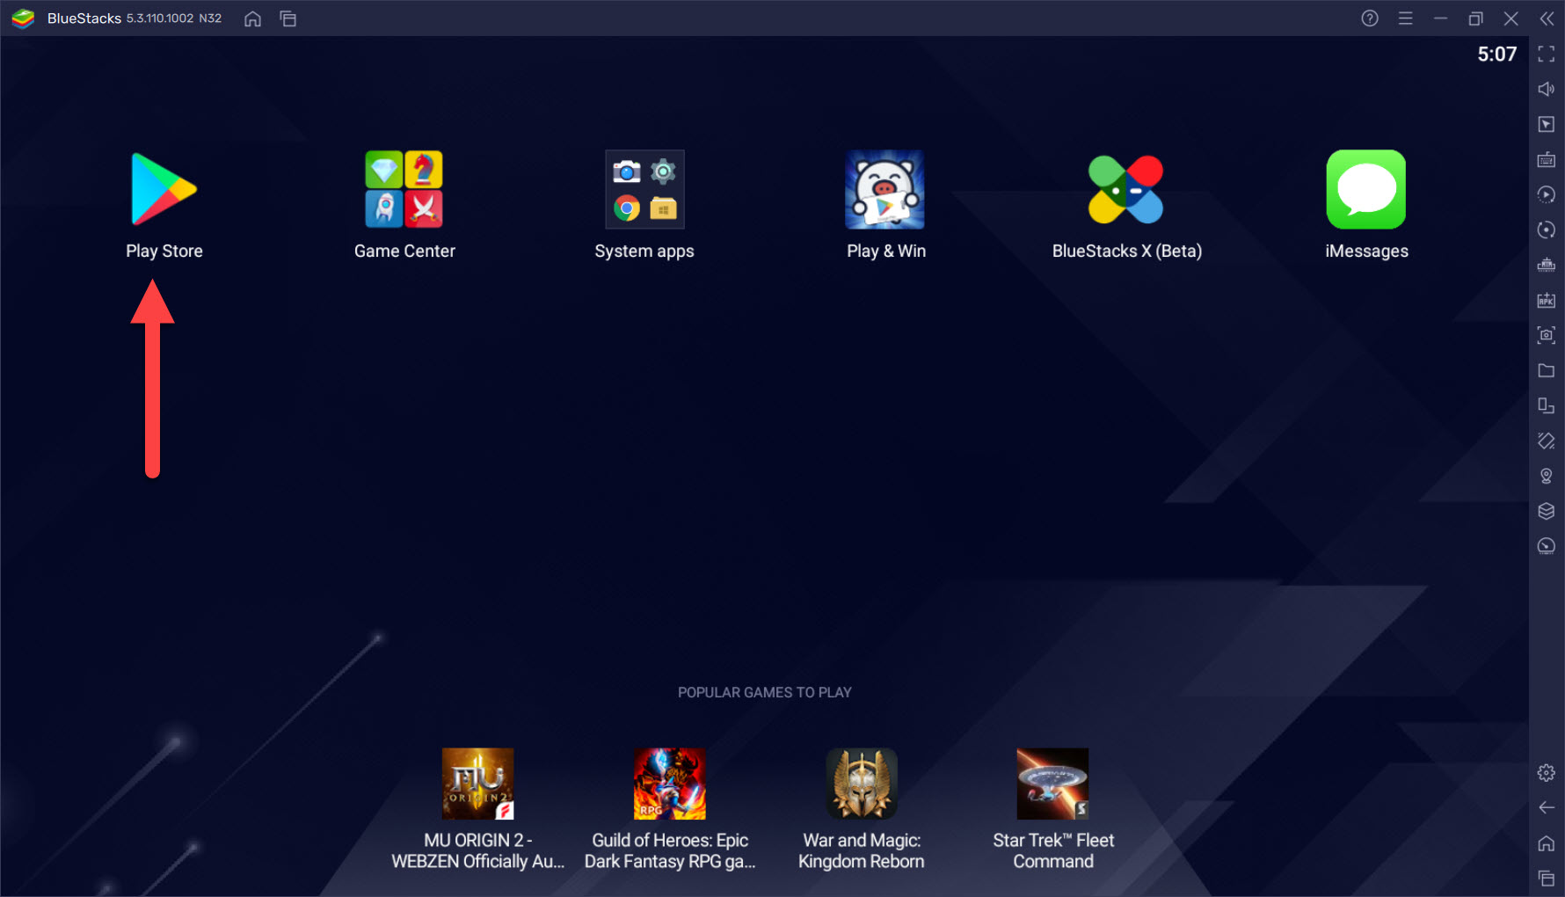This screenshot has height=897, width=1565.
Task: Open the Install APK tool
Action: (x=1547, y=300)
